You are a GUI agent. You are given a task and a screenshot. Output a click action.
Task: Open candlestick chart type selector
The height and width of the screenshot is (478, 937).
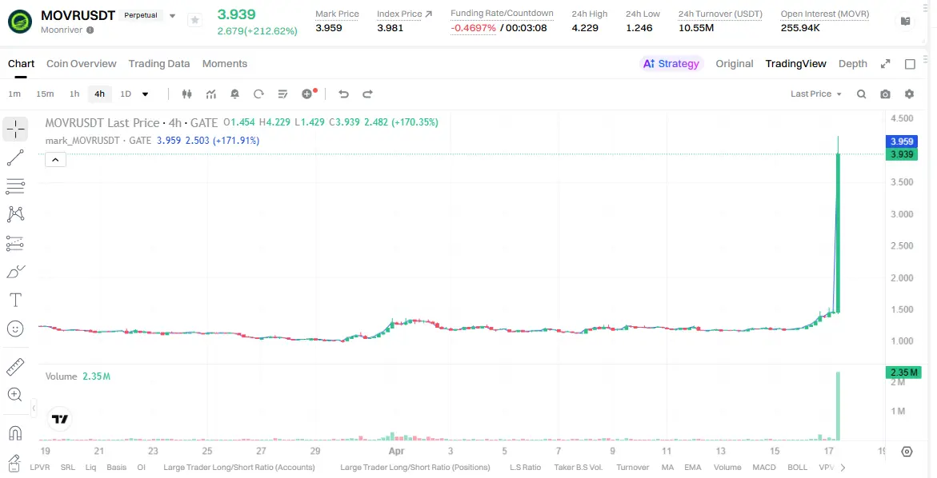187,94
